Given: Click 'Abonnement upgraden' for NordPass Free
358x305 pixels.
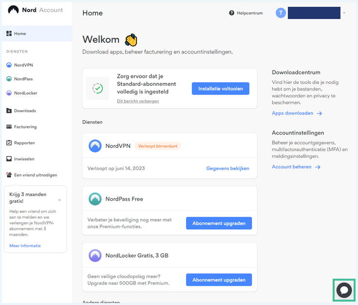Looking at the screenshot, I should [219, 223].
